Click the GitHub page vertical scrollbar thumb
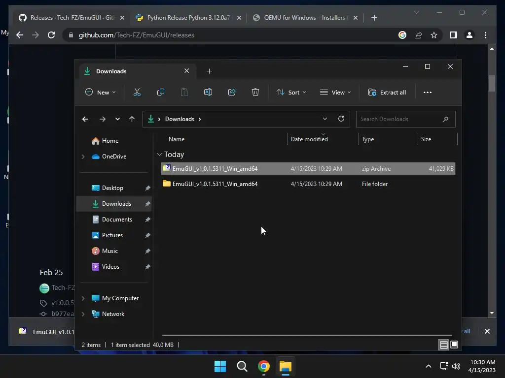 pyautogui.click(x=492, y=84)
